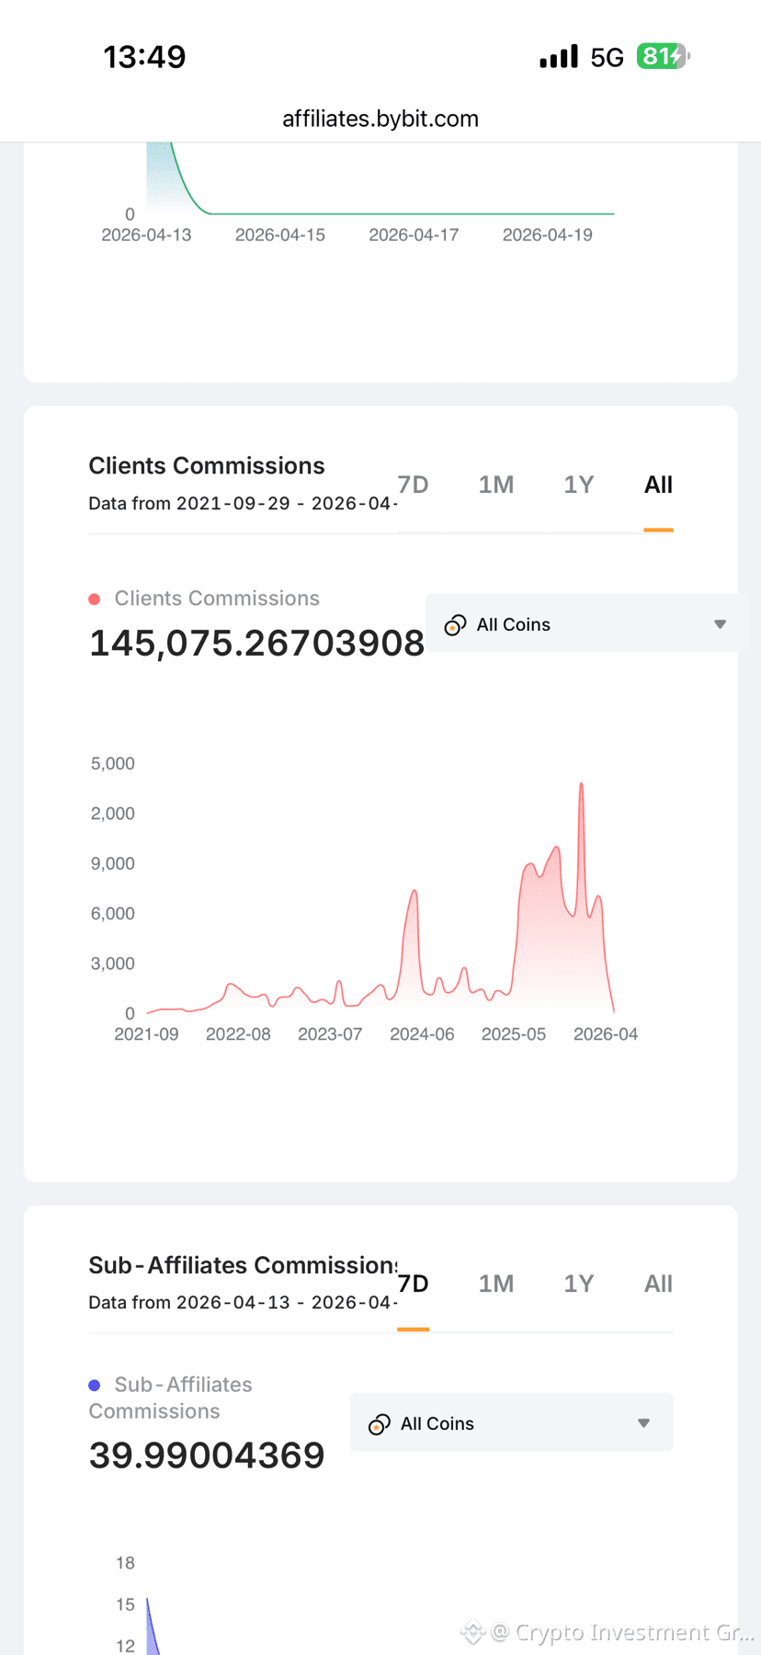Toggle the blue Sub-Affiliates legend dot

pyautogui.click(x=94, y=1385)
